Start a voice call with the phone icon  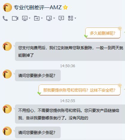point(5,18)
